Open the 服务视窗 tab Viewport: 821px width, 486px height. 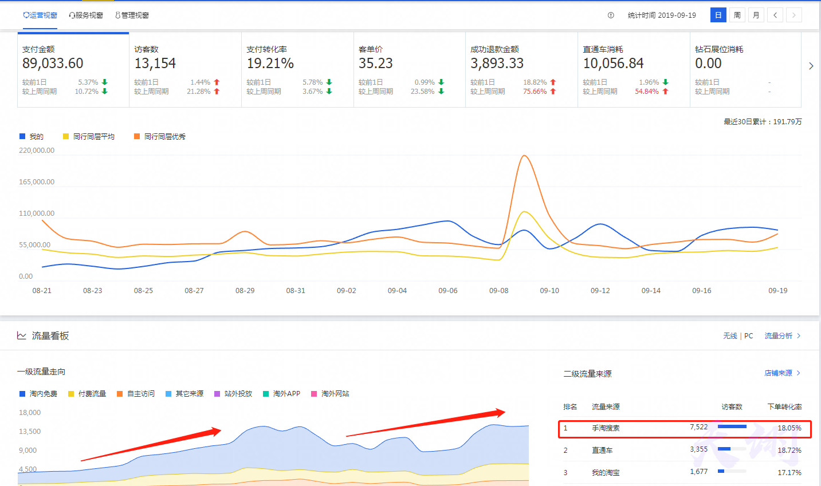tap(86, 15)
